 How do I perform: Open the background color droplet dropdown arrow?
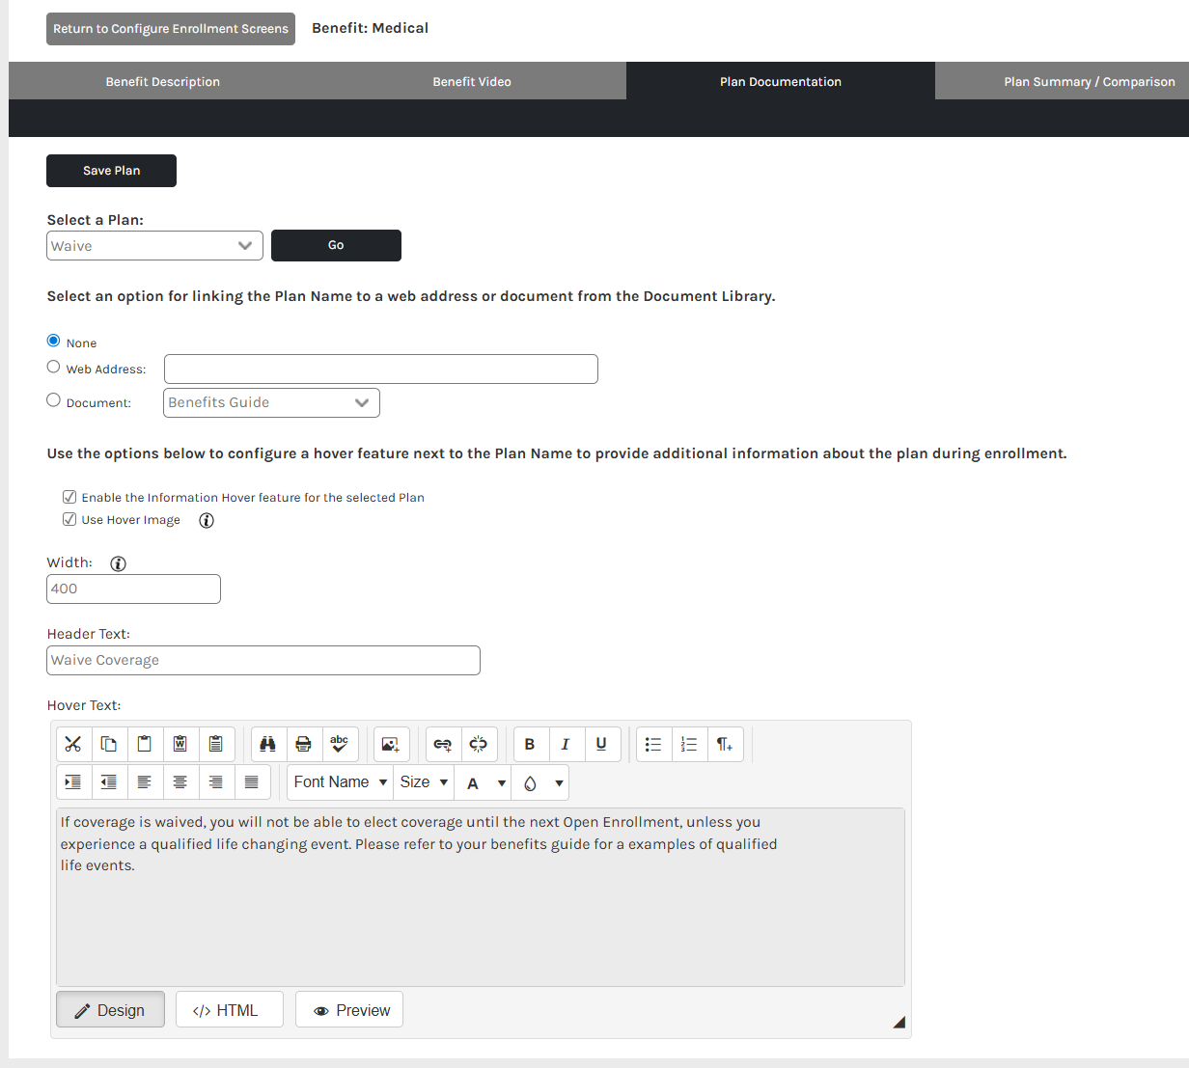coord(559,783)
